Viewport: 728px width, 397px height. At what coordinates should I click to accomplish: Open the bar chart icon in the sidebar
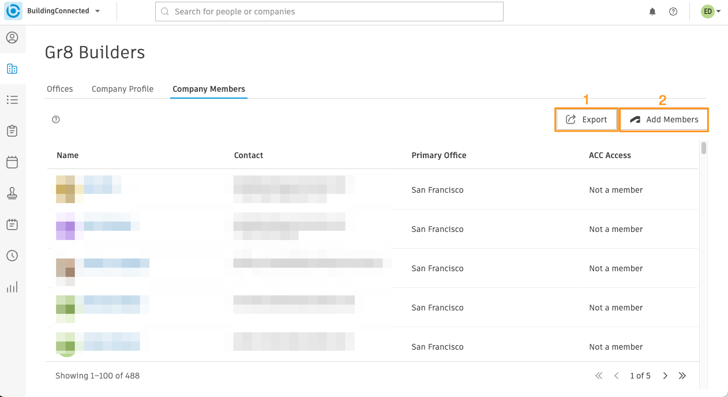pos(12,287)
